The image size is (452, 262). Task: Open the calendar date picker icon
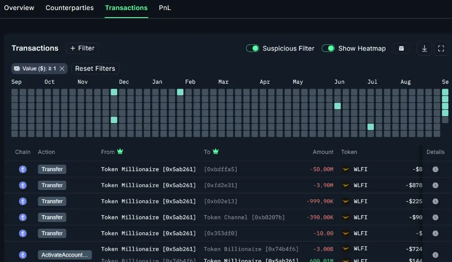[401, 49]
